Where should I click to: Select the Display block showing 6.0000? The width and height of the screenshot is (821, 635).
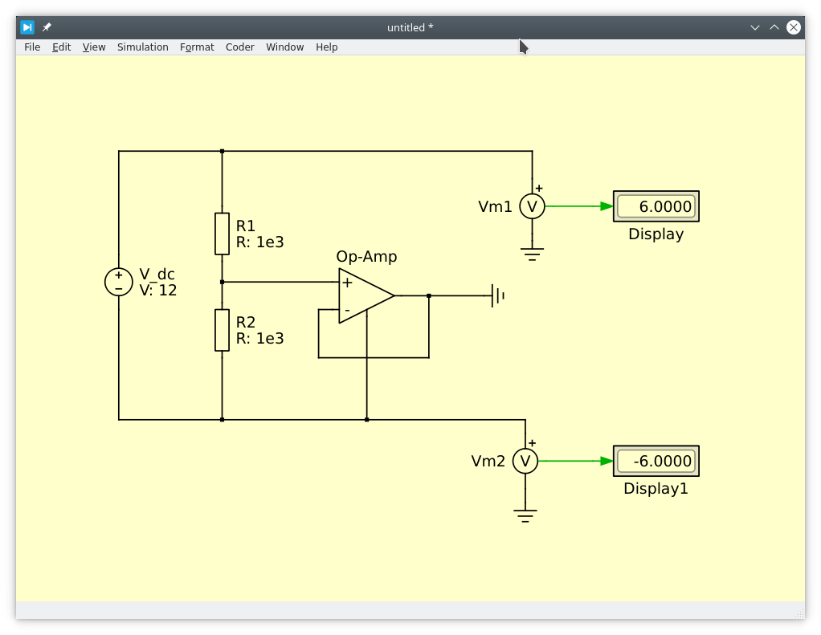[x=656, y=206]
